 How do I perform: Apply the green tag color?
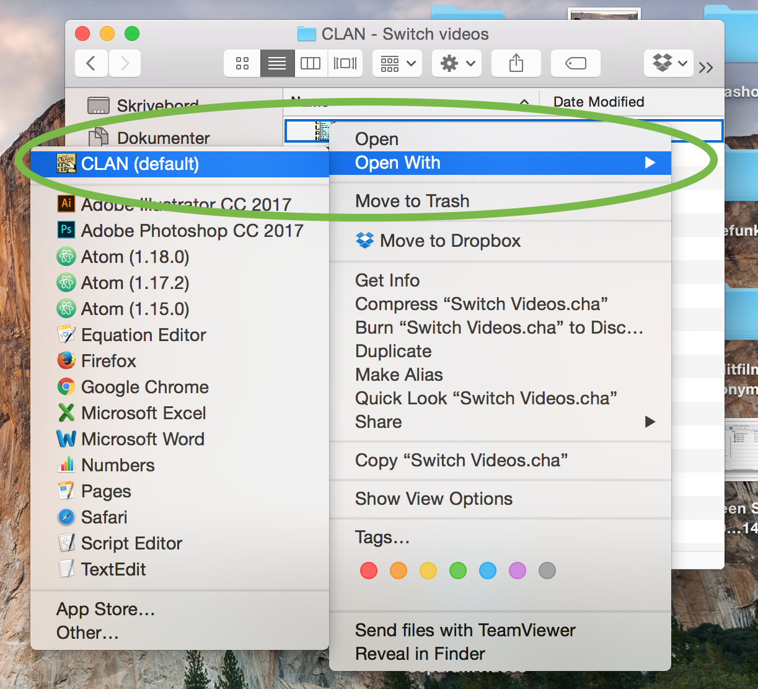pyautogui.click(x=458, y=571)
